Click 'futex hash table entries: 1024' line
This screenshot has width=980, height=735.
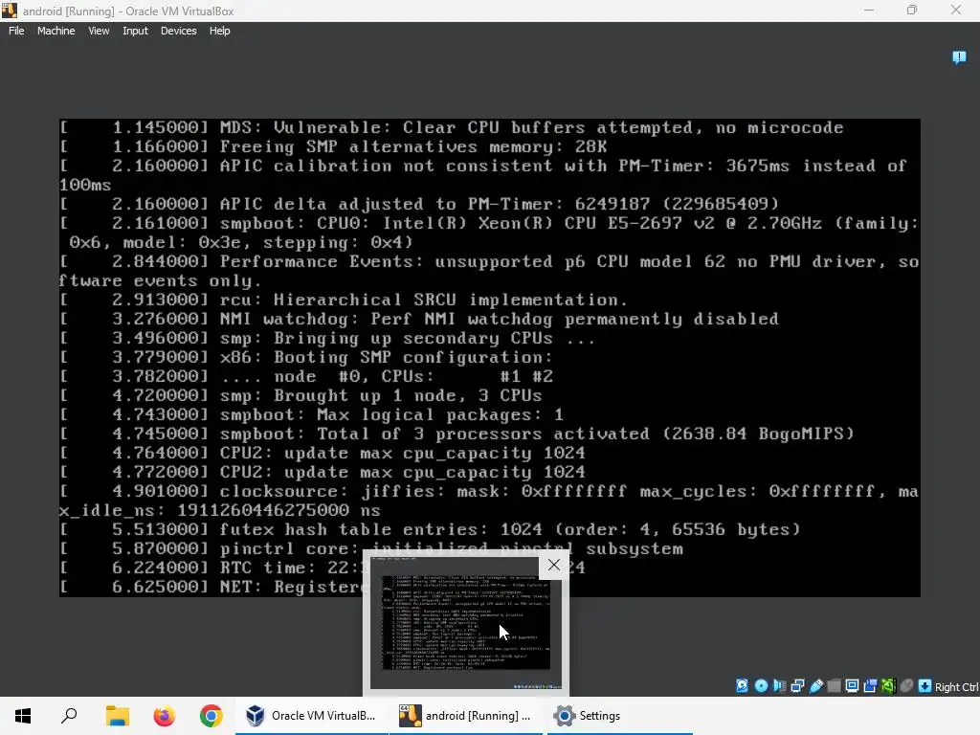[x=430, y=529]
